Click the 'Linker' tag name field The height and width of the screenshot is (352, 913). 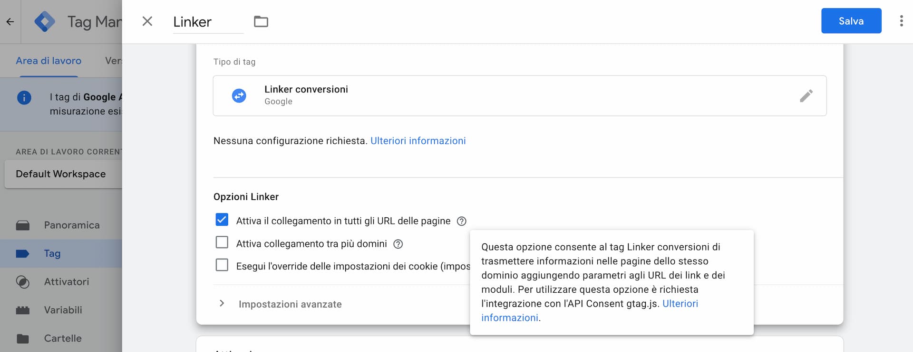(208, 22)
